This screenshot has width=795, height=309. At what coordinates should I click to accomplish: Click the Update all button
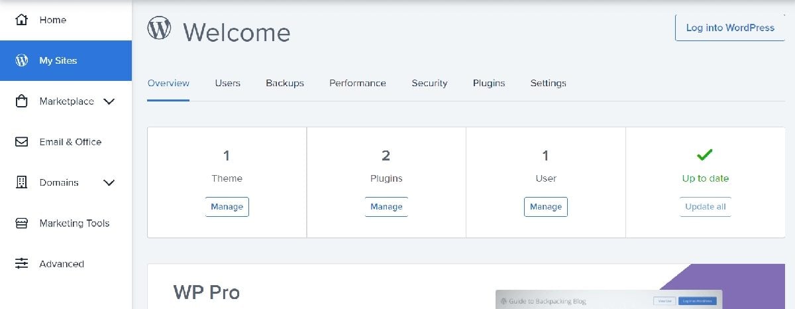click(705, 207)
